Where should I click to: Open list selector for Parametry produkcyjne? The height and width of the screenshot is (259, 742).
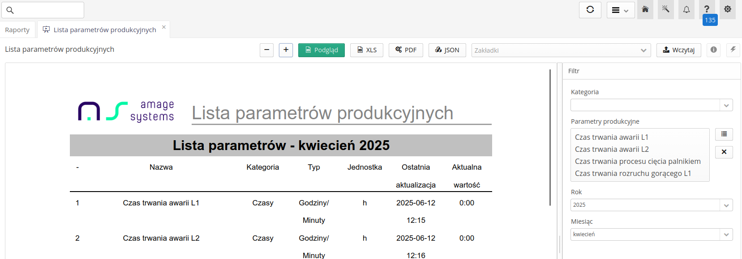[724, 134]
